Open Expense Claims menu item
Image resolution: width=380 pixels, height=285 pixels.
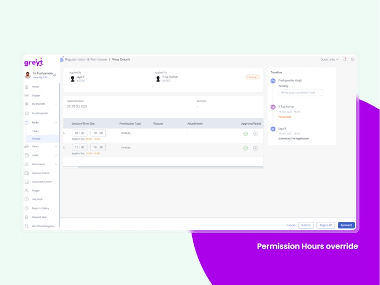point(40,173)
